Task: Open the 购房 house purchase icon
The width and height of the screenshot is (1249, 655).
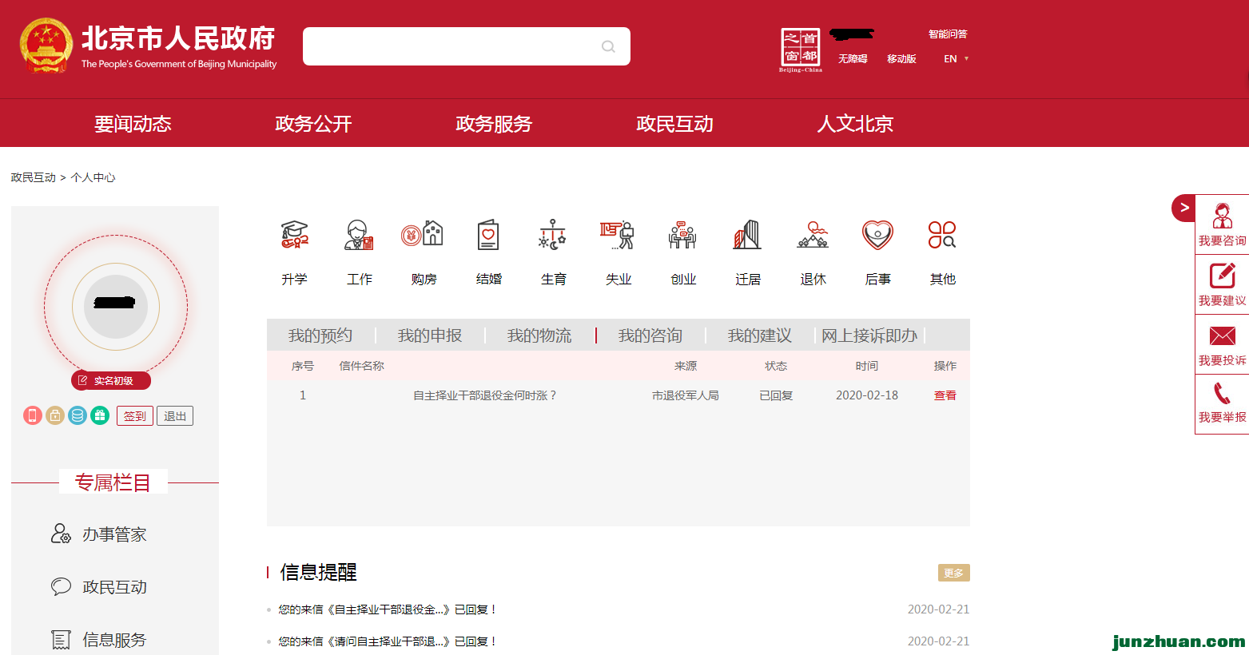Action: pyautogui.click(x=423, y=235)
